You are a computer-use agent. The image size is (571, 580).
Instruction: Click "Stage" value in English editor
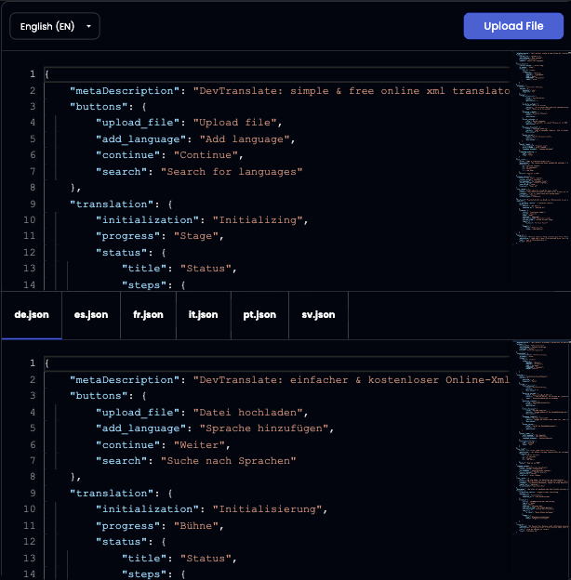[196, 236]
